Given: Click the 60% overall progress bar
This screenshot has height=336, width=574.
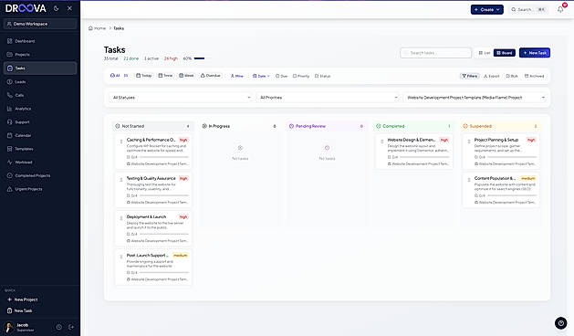Looking at the screenshot, I should click(x=203, y=58).
